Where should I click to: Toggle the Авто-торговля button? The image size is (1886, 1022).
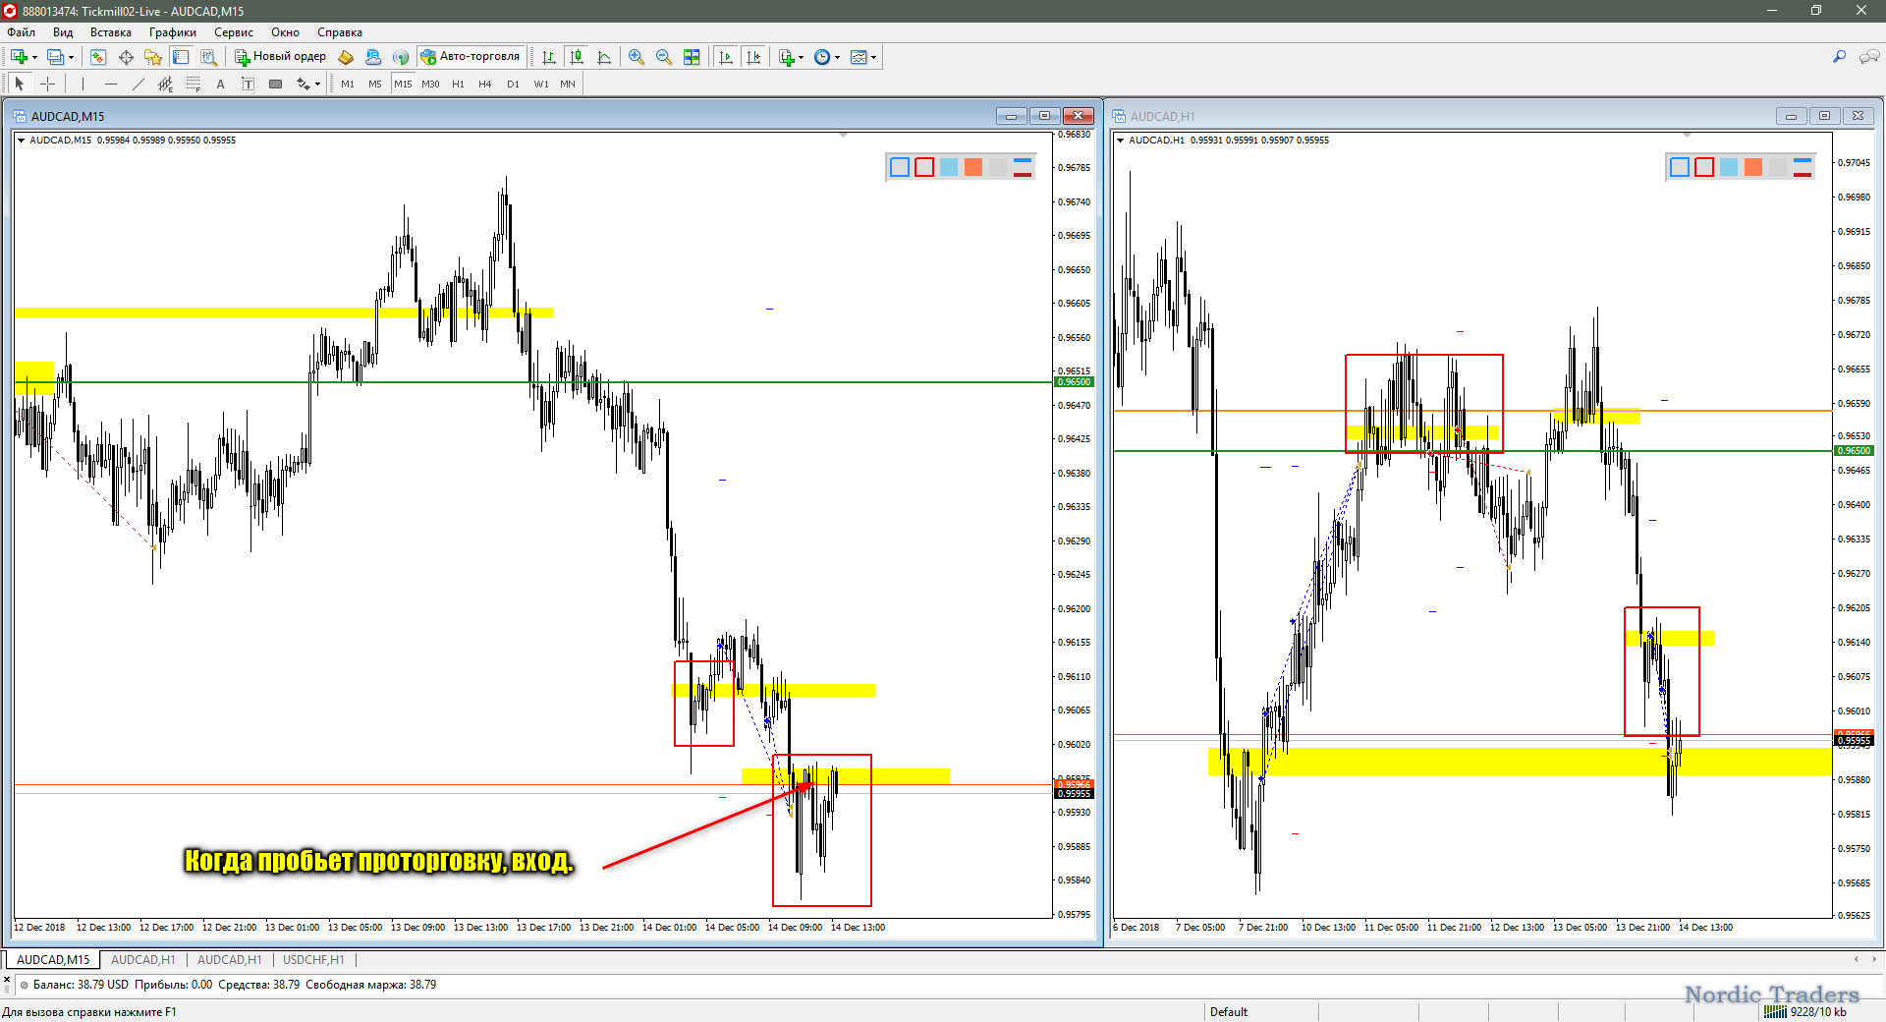471,57
